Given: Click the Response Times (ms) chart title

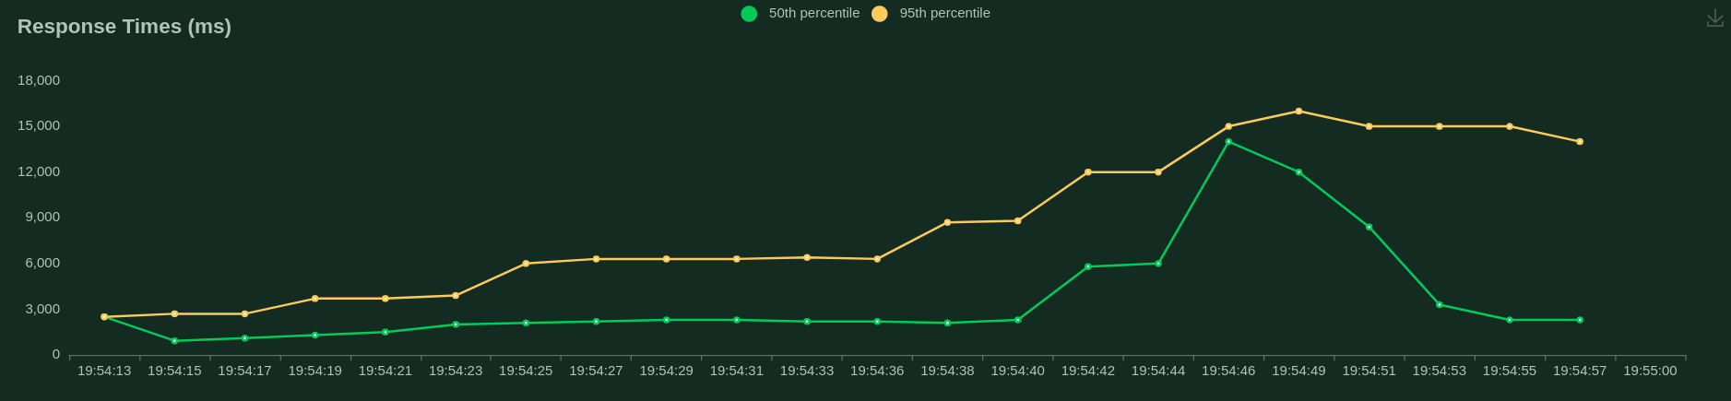Looking at the screenshot, I should (124, 27).
